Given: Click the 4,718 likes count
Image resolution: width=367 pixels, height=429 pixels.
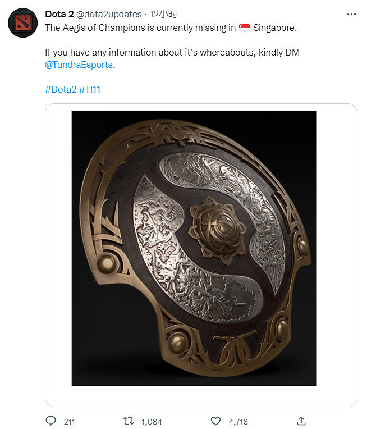Looking at the screenshot, I should (x=237, y=421).
